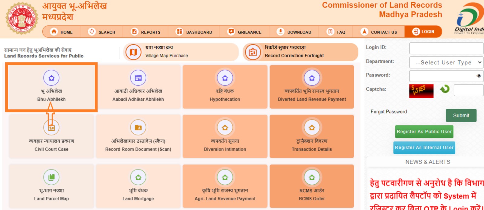484x210 pixels.
Task: Click the Login icon in orange tab
Action: 416,32
